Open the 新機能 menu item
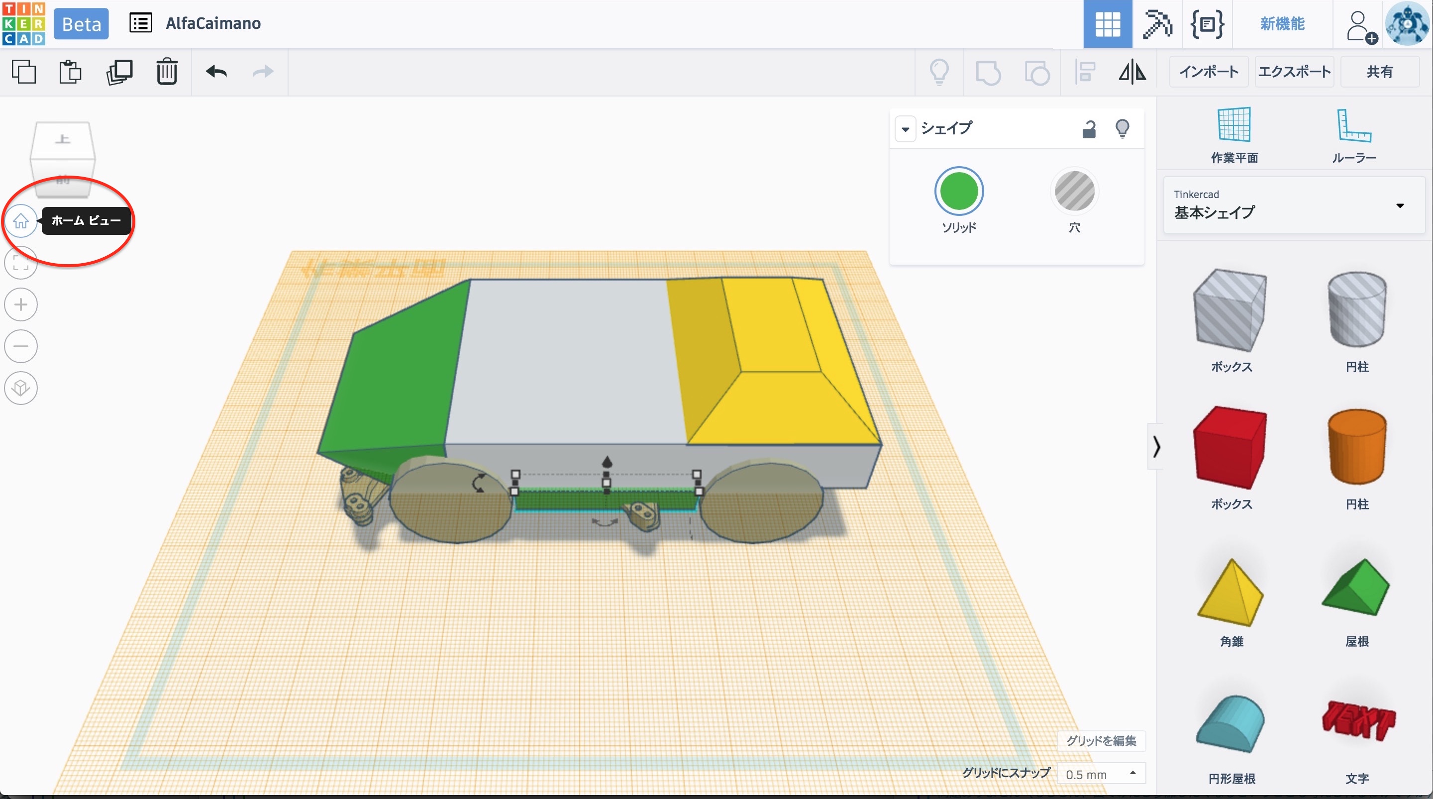Viewport: 1433px width, 799px height. 1282,24
